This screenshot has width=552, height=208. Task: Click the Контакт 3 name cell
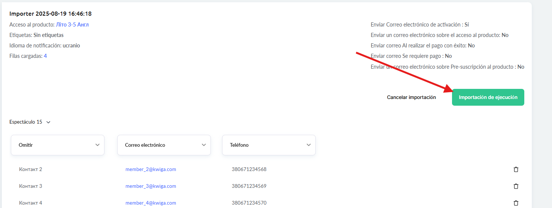31,186
